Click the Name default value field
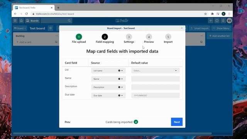This screenshot has width=247, height=139. point(155,79)
